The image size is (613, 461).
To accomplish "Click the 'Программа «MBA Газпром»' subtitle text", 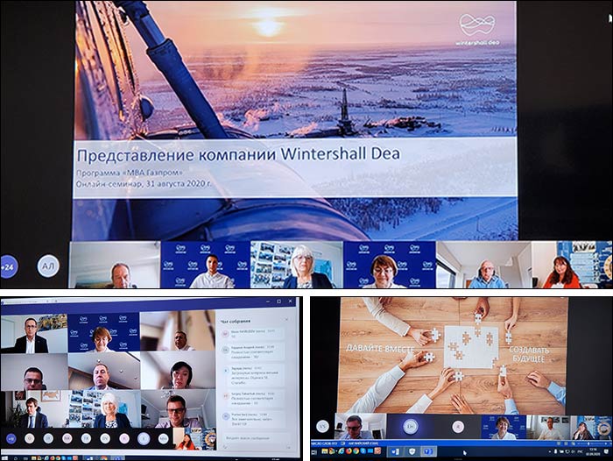I will pos(130,173).
